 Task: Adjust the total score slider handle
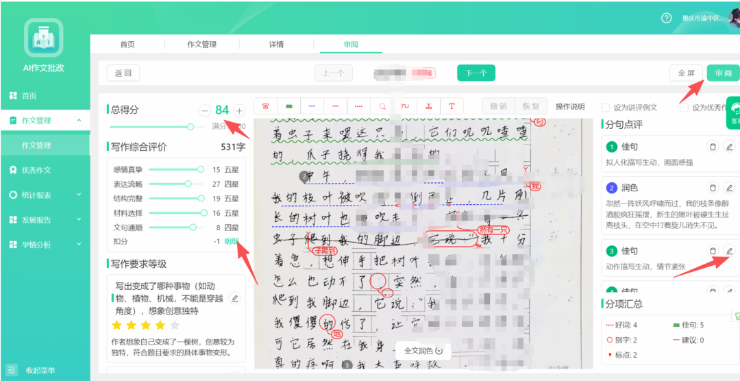tap(190, 127)
